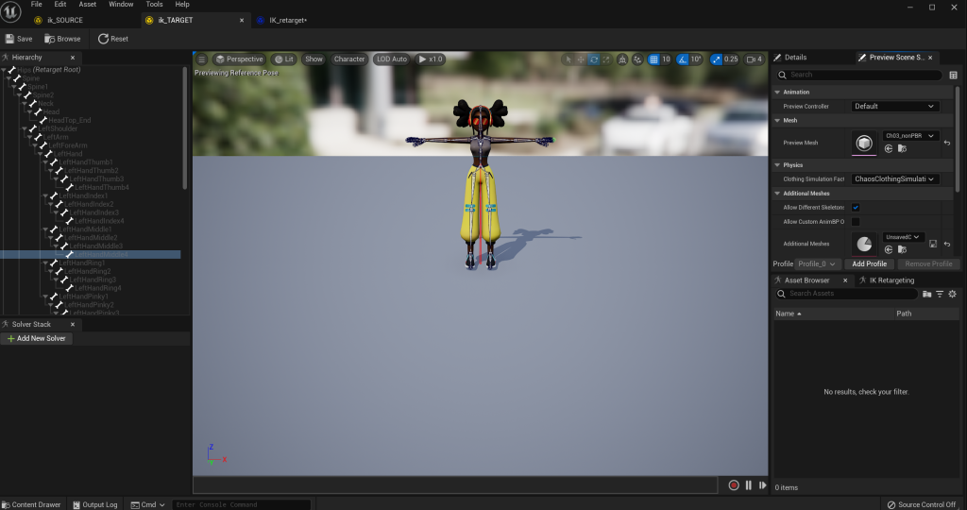Viewport: 967px width, 510px height.
Task: Open Clothing Simulation Factory dropdown
Action: (895, 179)
